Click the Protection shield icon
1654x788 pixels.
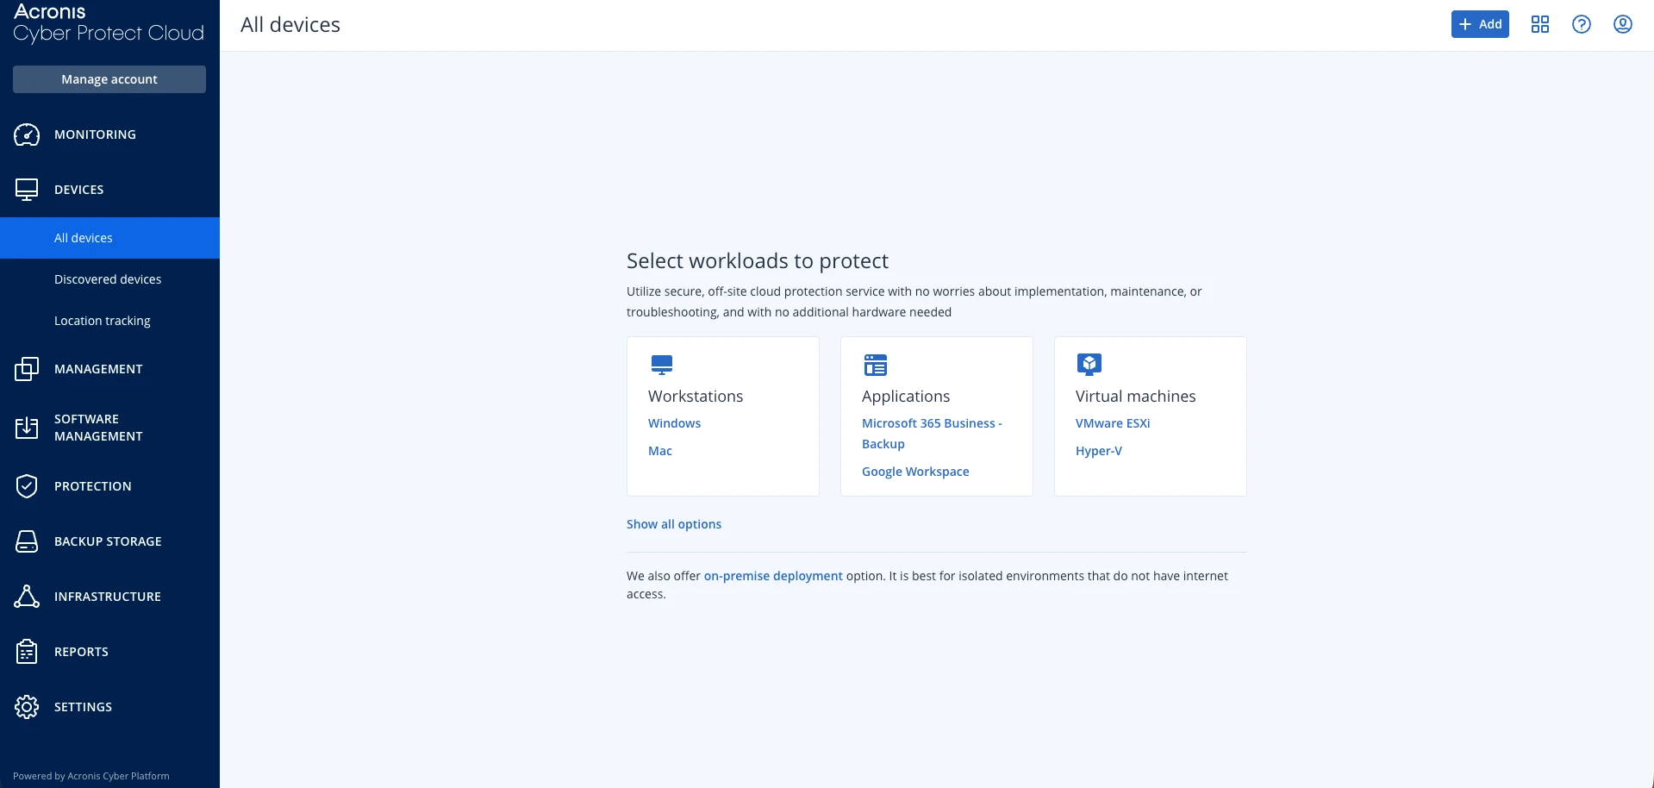click(x=27, y=486)
